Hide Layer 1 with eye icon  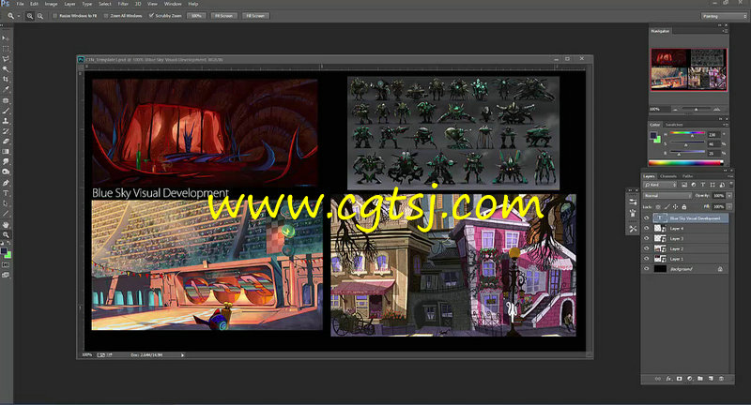(x=647, y=258)
